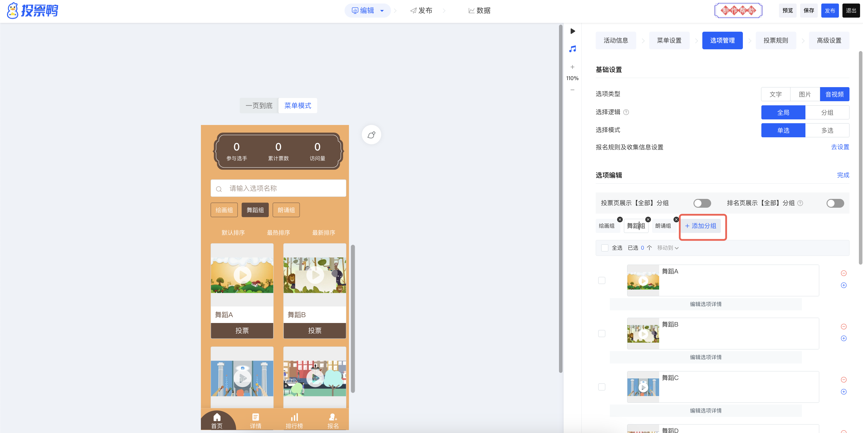Image resolution: width=863 pixels, height=433 pixels.
Task: Switch the preview to 一页到底 mode
Action: [259, 106]
